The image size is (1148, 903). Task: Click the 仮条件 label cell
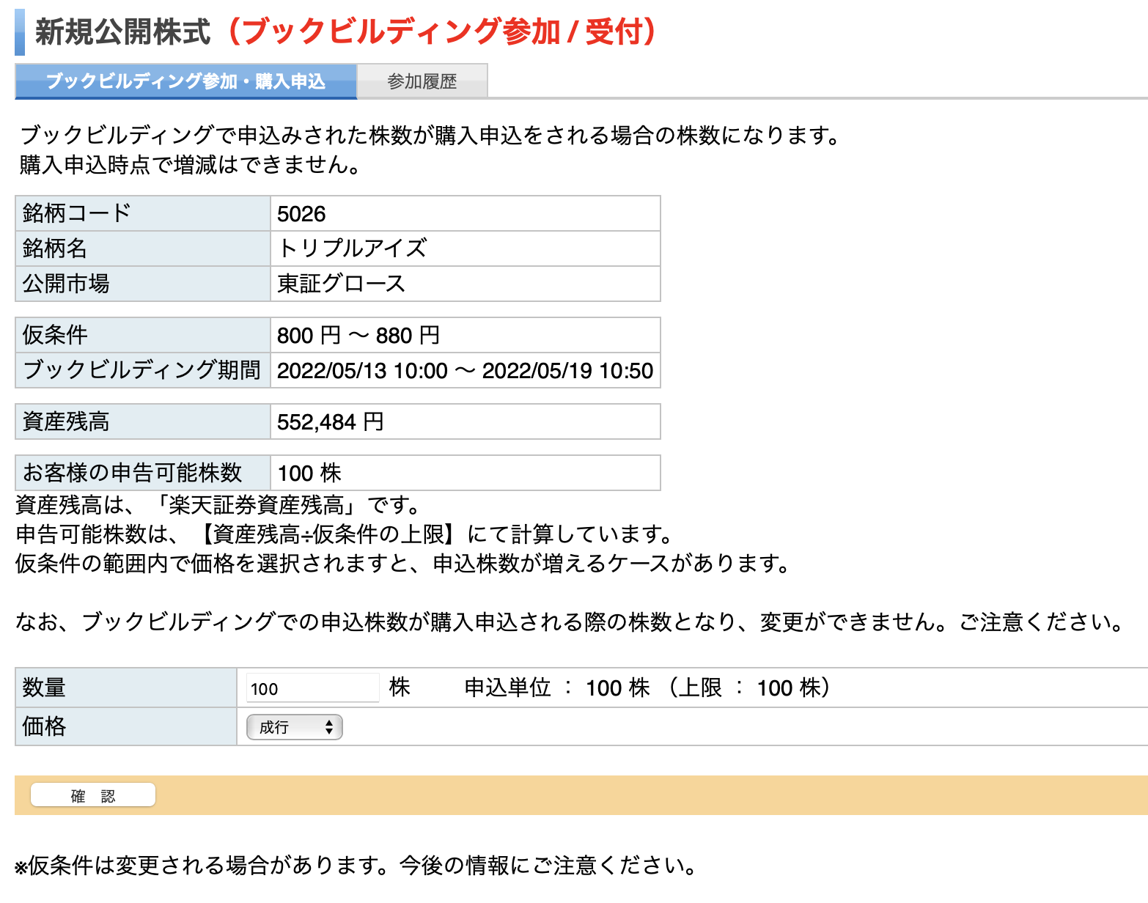143,335
